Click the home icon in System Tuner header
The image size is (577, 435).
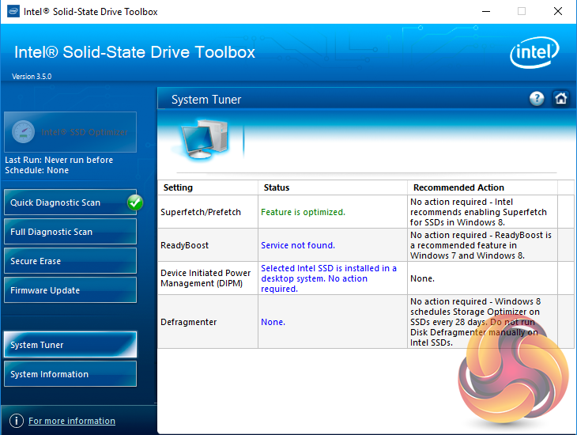[560, 99]
